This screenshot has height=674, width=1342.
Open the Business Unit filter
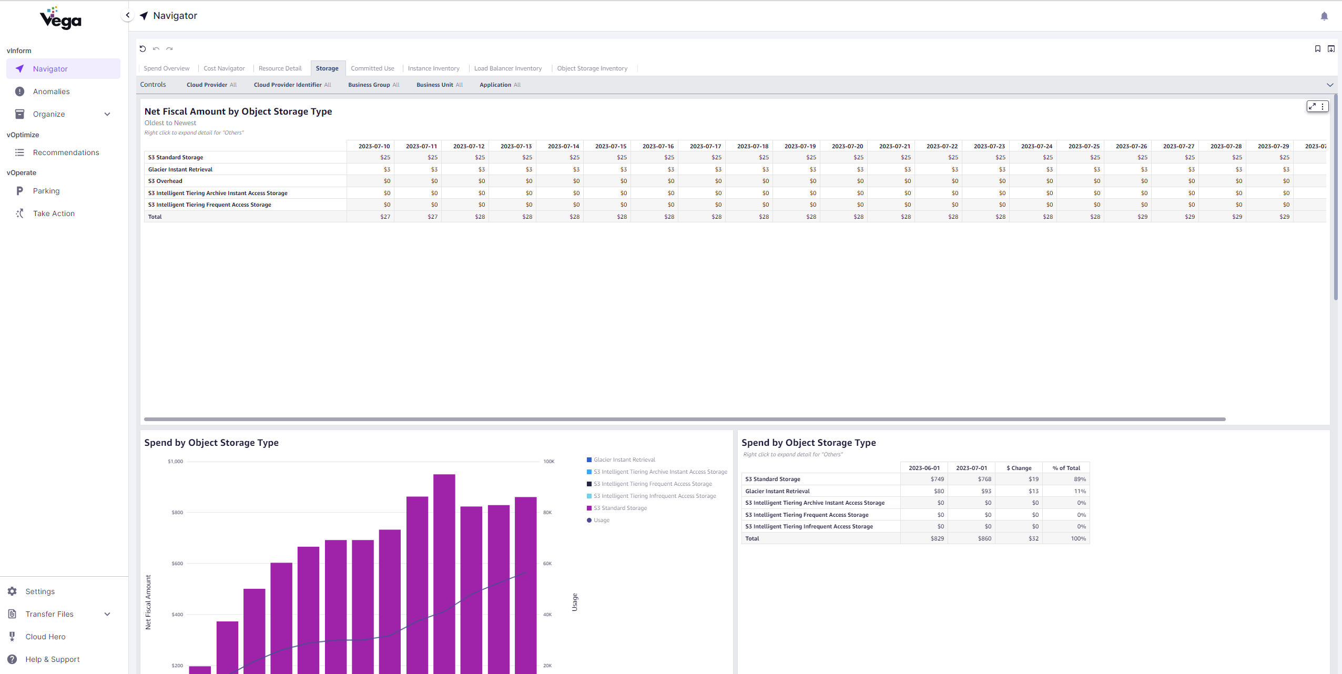[x=440, y=85]
